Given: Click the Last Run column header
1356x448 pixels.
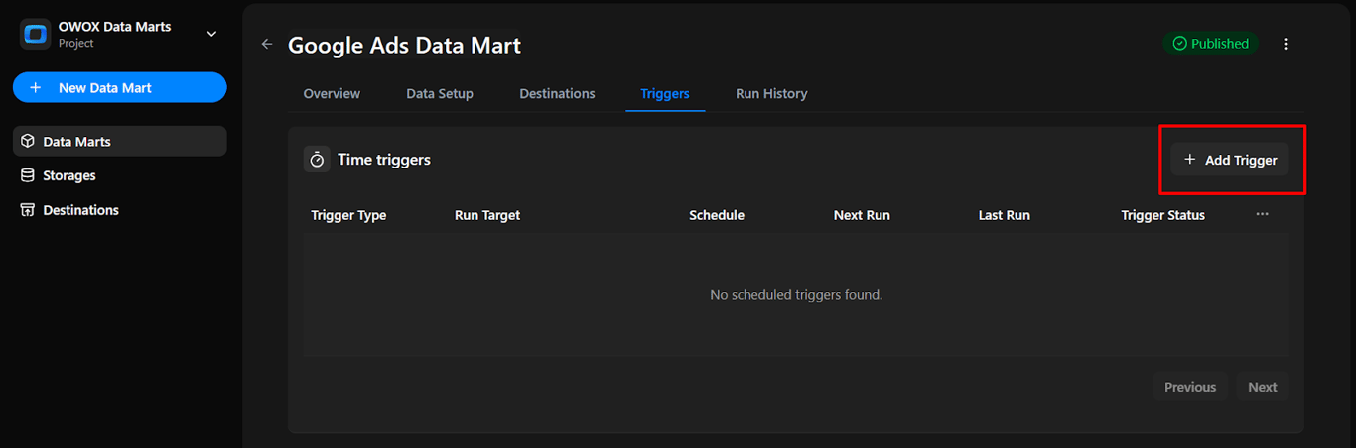Looking at the screenshot, I should click(1005, 215).
